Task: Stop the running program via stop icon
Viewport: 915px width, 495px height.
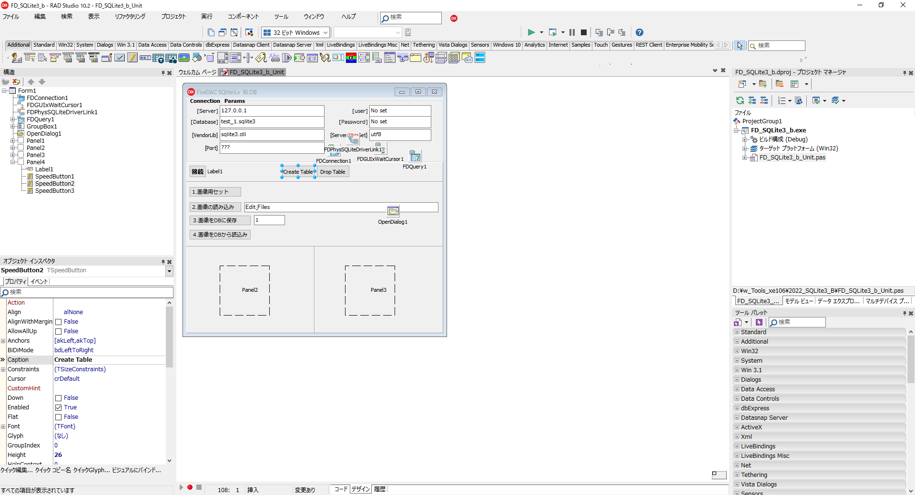Action: (x=584, y=32)
